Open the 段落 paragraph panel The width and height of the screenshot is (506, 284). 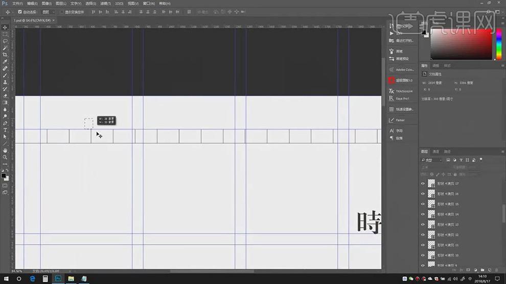(396, 138)
